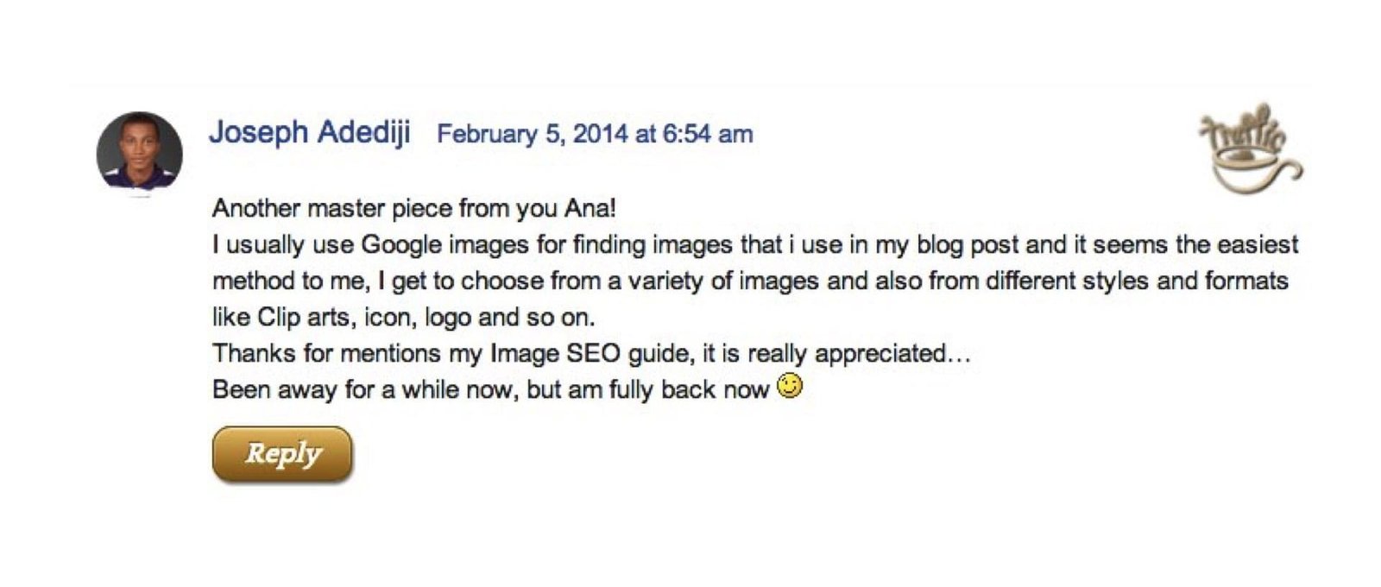Click the Traffic coffee cup logo
The width and height of the screenshot is (1381, 587).
coord(1250,148)
